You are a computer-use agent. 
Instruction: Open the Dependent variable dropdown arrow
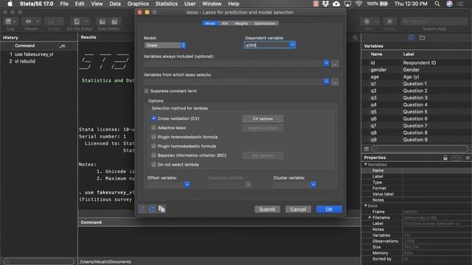click(x=292, y=45)
